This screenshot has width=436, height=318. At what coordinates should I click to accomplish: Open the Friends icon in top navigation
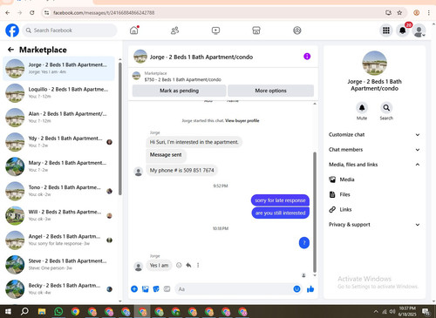(174, 30)
